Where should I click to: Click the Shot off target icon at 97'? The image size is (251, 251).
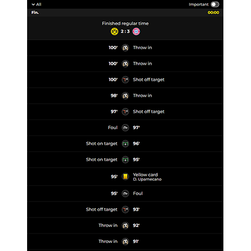pos(125,111)
